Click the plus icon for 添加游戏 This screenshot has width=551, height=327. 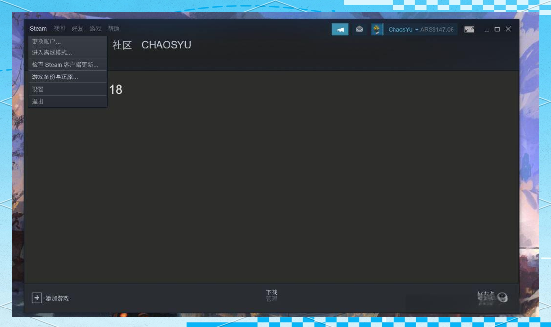(37, 298)
